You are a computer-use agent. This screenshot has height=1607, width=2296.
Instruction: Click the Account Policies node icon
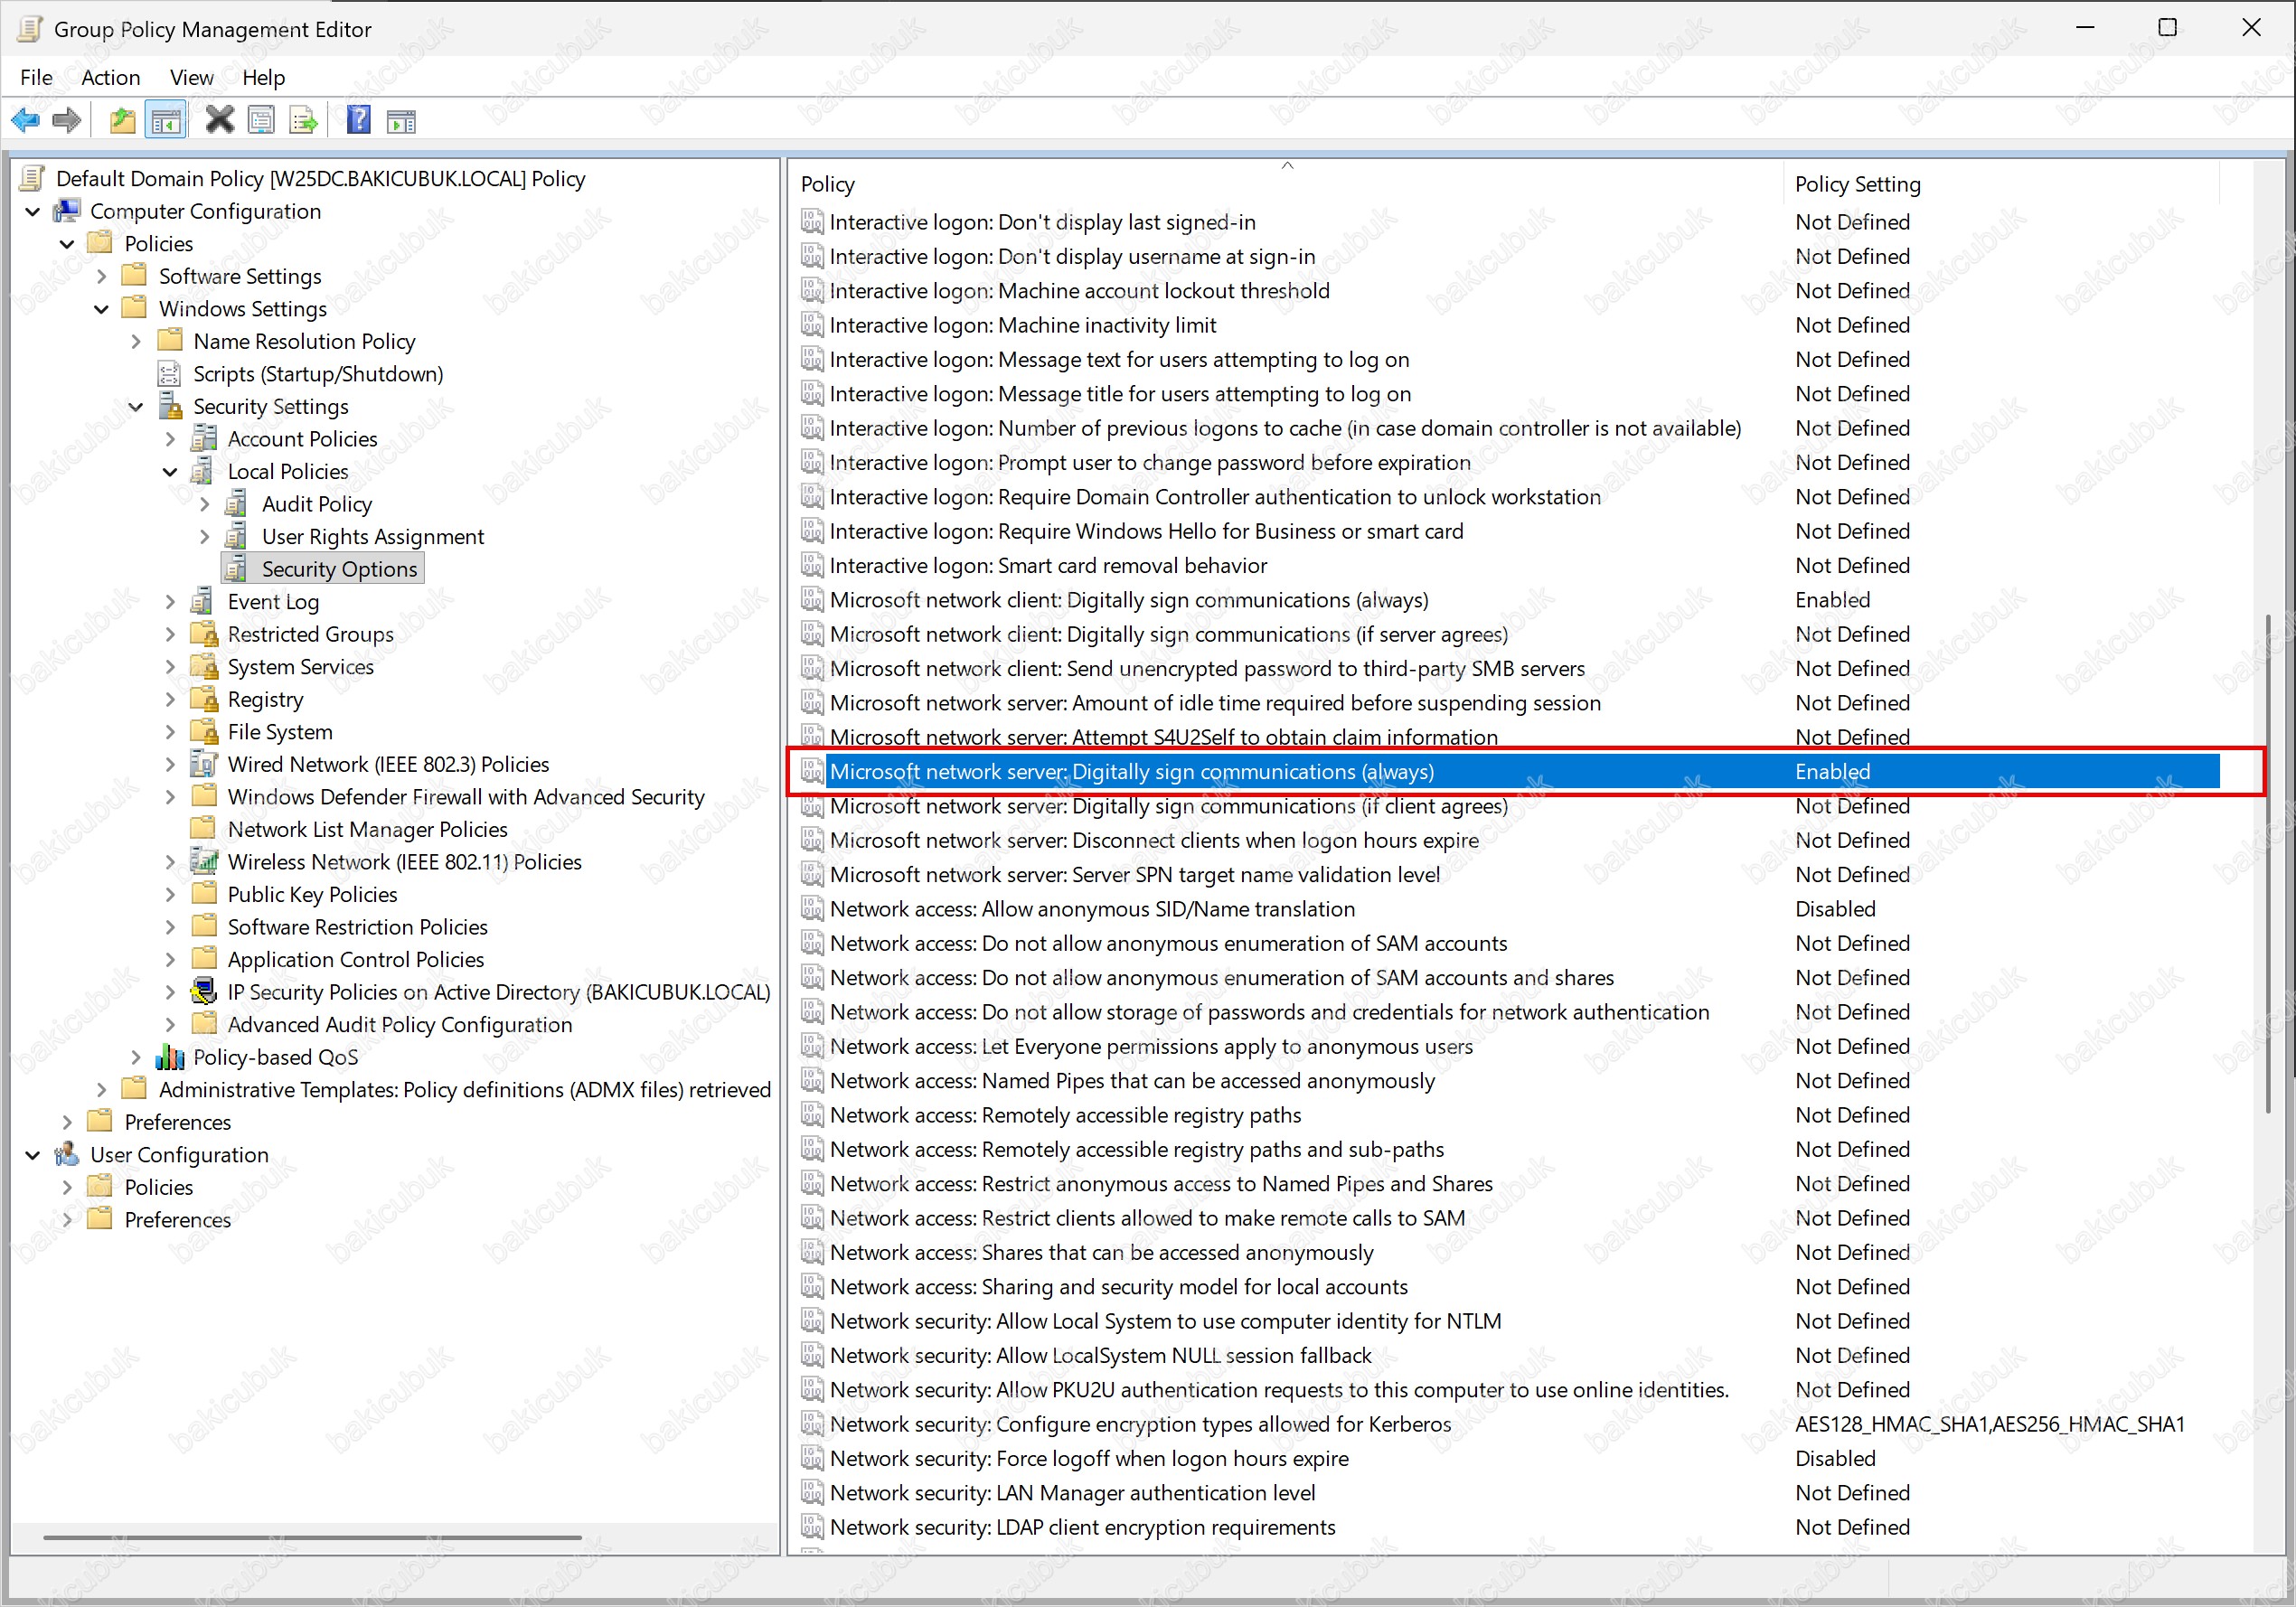(x=204, y=439)
